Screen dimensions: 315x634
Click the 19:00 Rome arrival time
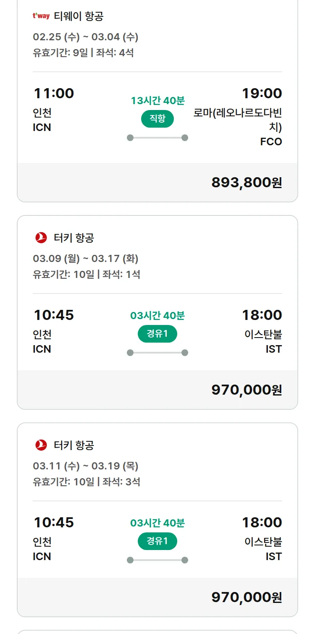262,93
